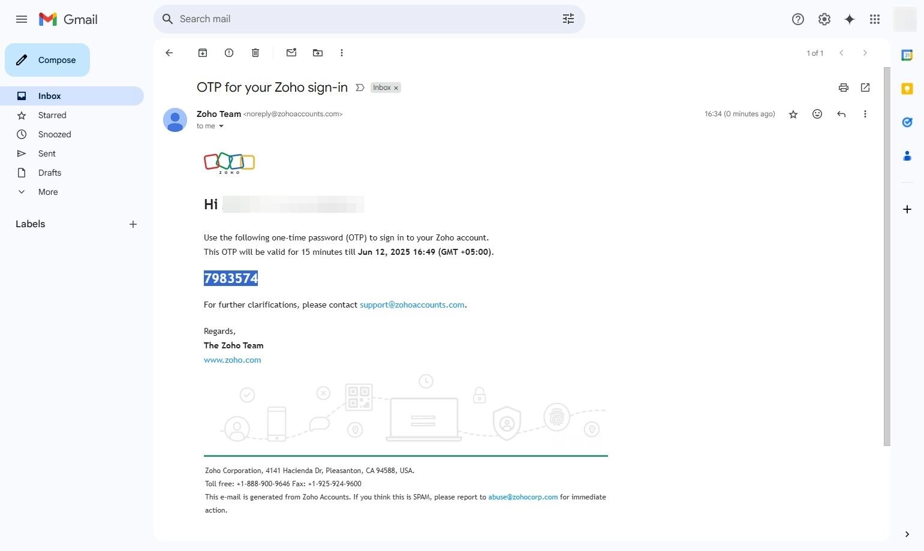Click sender name Zoho Team

click(x=219, y=114)
